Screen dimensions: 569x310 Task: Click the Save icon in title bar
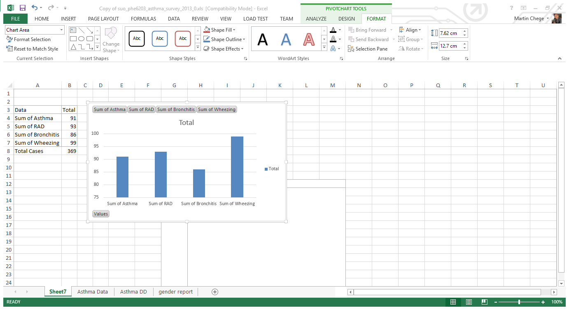23,8
